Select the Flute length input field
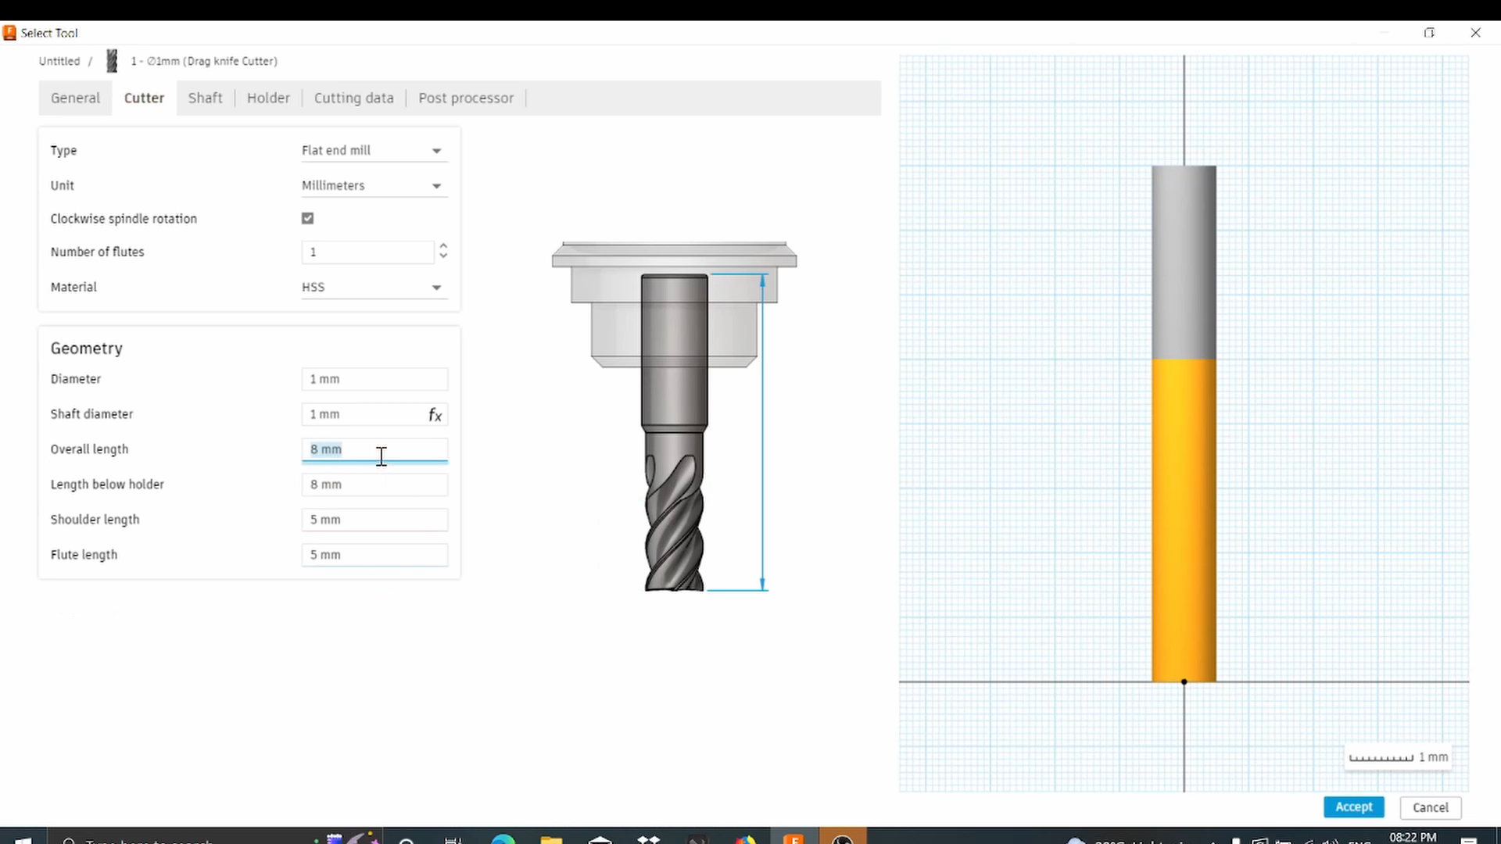 (x=374, y=555)
